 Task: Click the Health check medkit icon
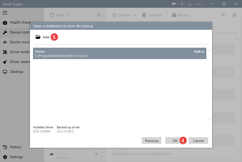pos(5,23)
